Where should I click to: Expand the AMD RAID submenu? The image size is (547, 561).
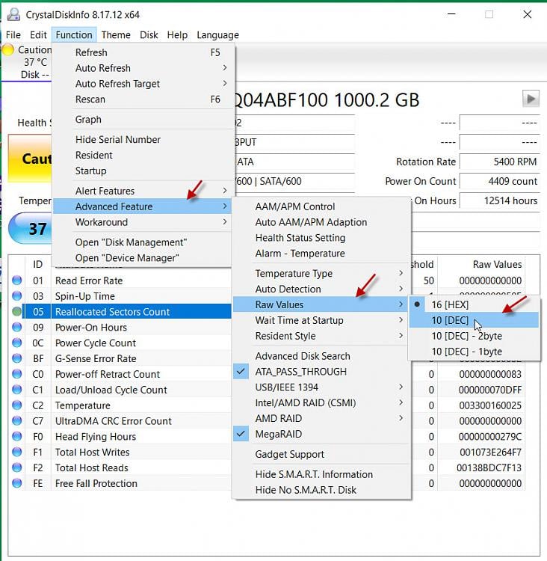321,418
